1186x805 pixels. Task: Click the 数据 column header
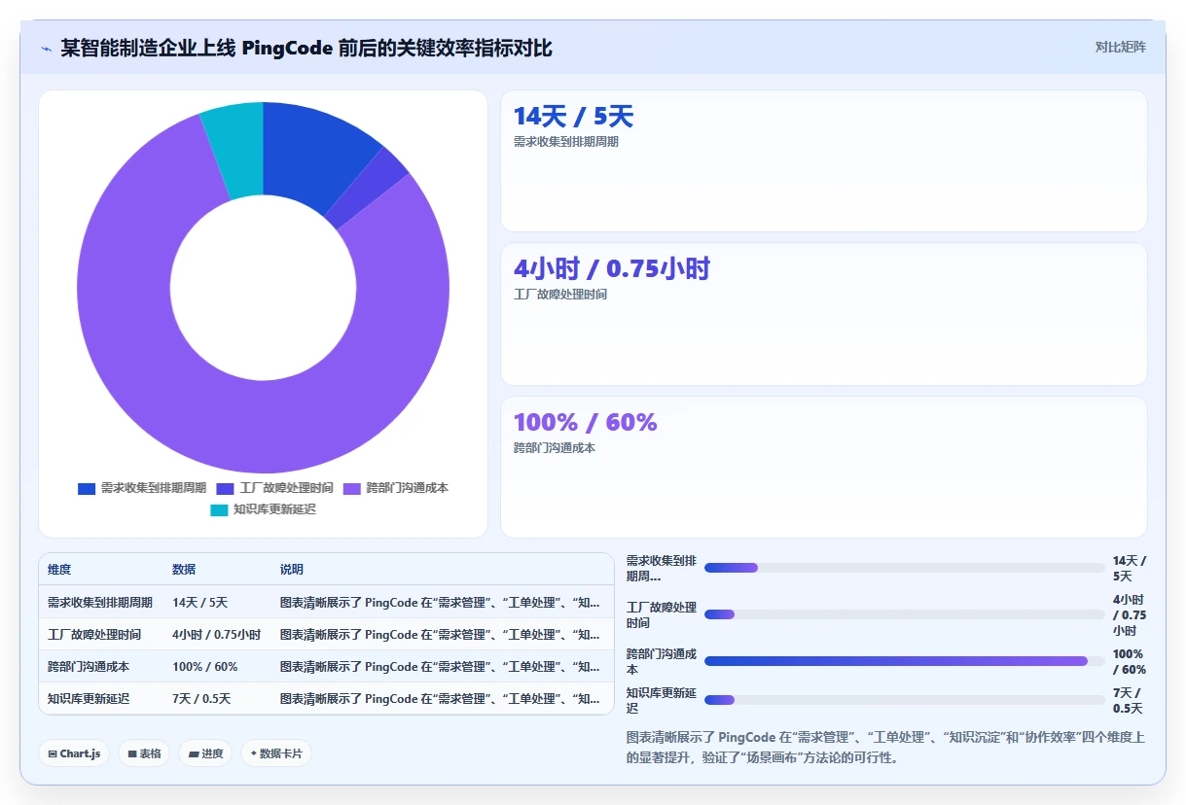(184, 570)
